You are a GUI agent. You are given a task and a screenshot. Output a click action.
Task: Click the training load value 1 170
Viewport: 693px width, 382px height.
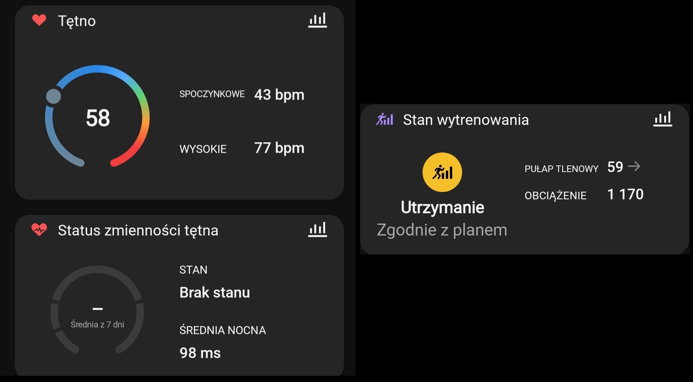625,194
